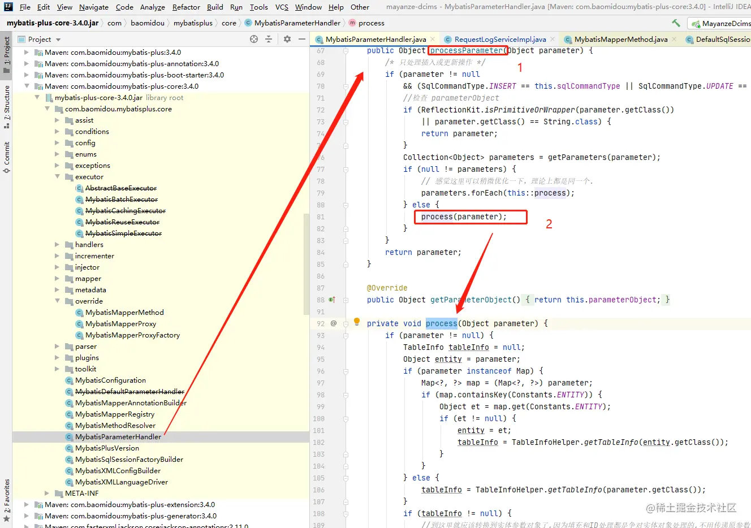Click the locate-in-tree crosshair icon in Project panel
751x528 pixels.
[x=254, y=39]
